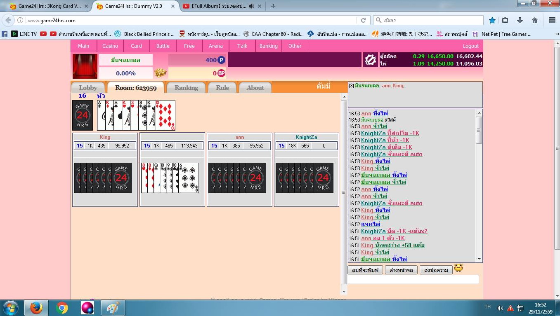Screen dimensions: 560x316
Task: Open the Windows Start menu
Action: click(x=11, y=308)
